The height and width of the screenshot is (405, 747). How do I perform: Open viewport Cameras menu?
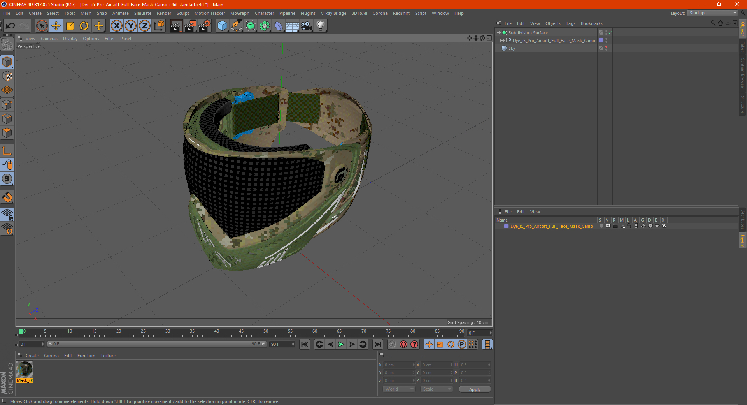tap(49, 39)
